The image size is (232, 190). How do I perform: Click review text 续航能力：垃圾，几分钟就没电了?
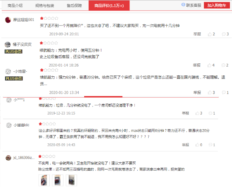tap(87, 106)
